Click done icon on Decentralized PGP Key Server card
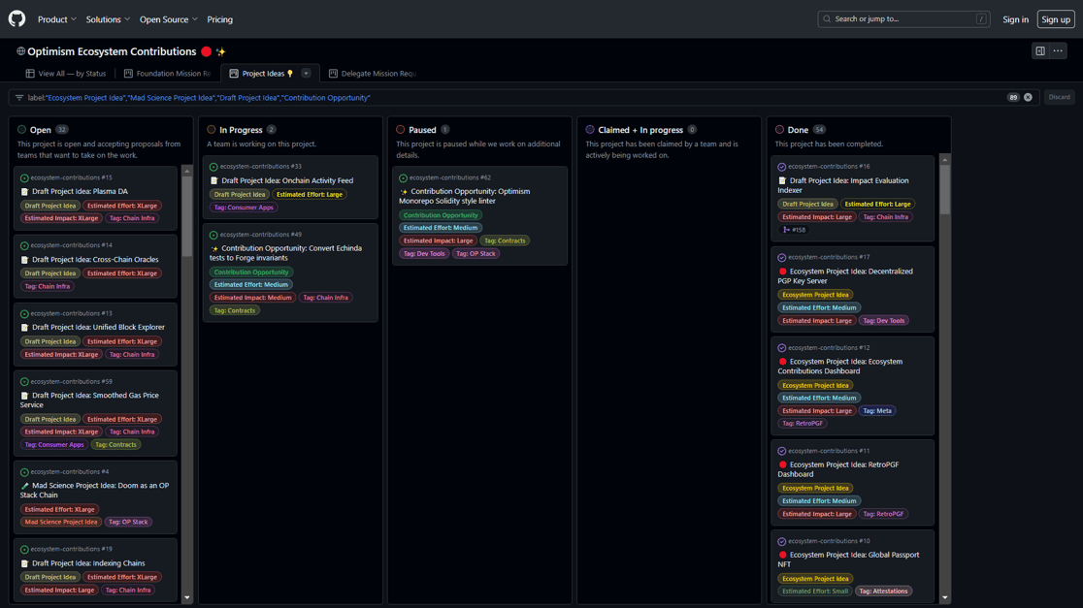The width and height of the screenshot is (1083, 608). click(x=782, y=257)
